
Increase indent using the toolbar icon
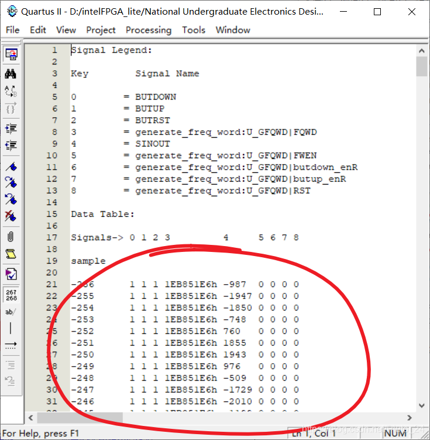pos(11,128)
